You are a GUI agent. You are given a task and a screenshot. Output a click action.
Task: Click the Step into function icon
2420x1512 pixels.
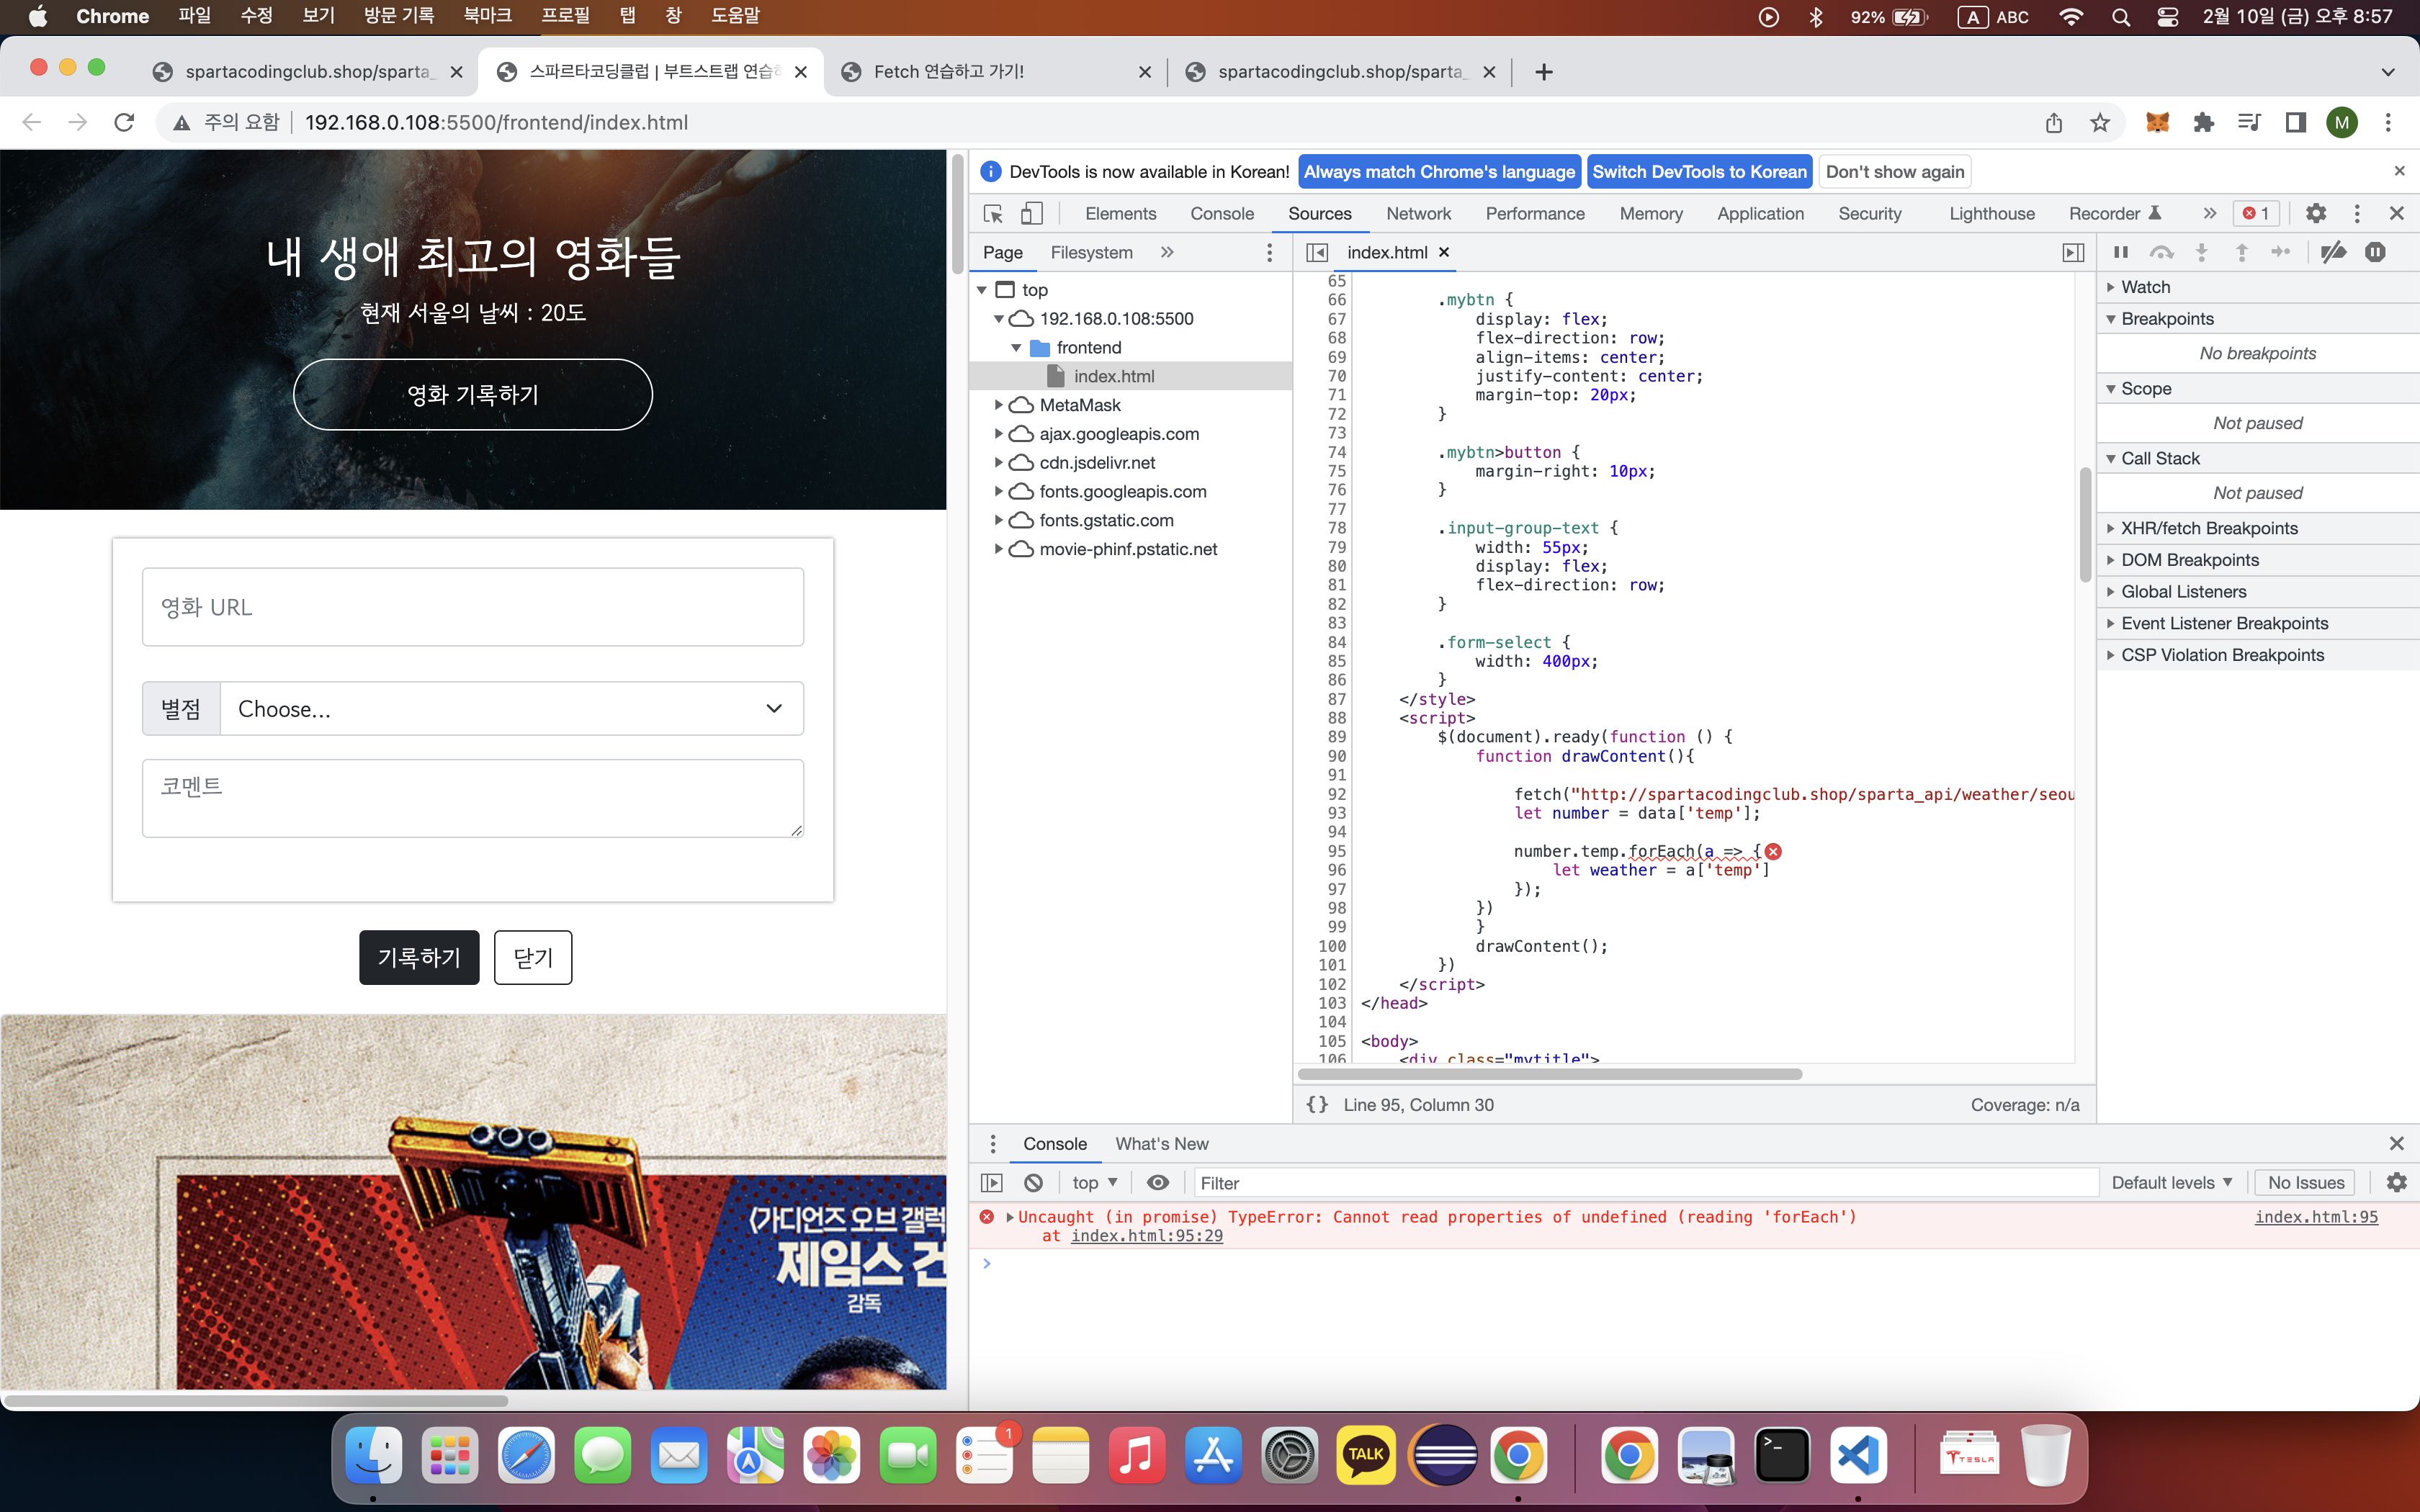click(x=2201, y=252)
